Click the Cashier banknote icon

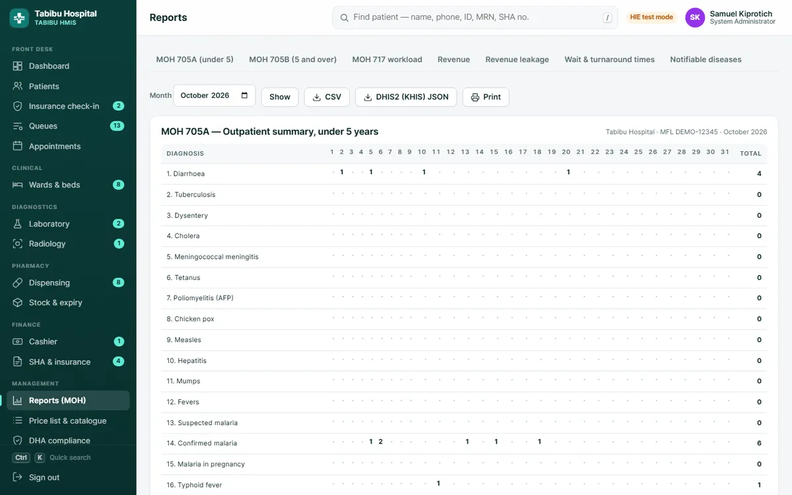pyautogui.click(x=18, y=341)
